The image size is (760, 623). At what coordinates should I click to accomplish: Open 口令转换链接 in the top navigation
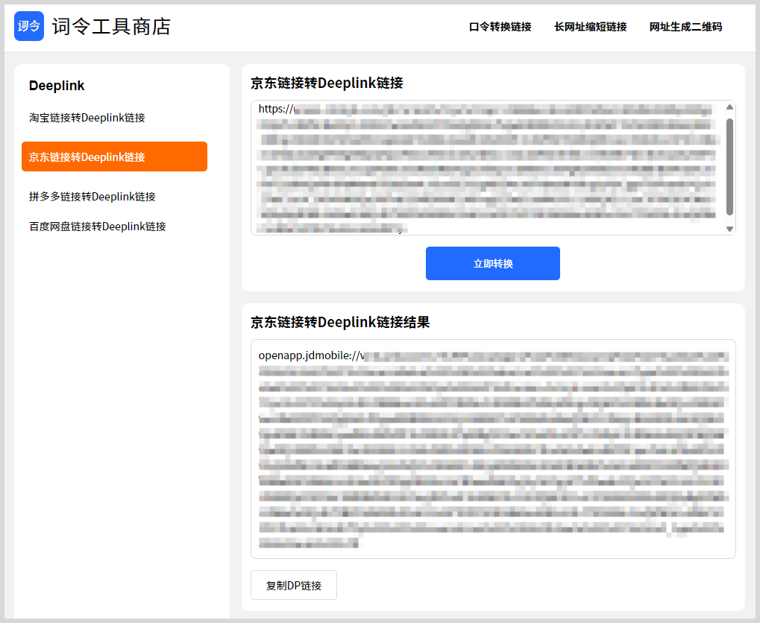(x=500, y=27)
